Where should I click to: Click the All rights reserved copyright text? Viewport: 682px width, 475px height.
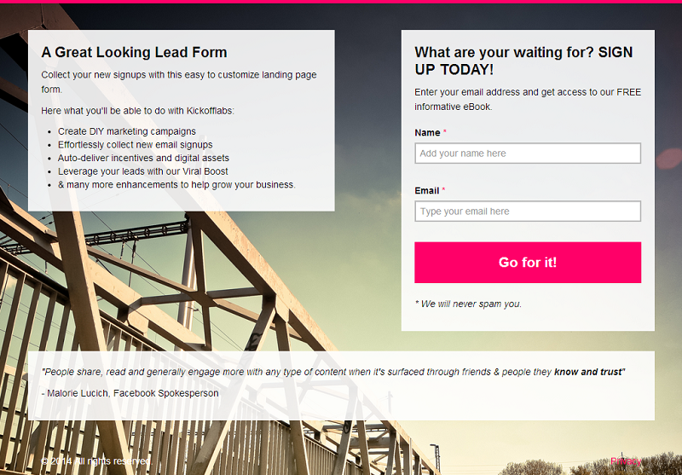[95, 461]
